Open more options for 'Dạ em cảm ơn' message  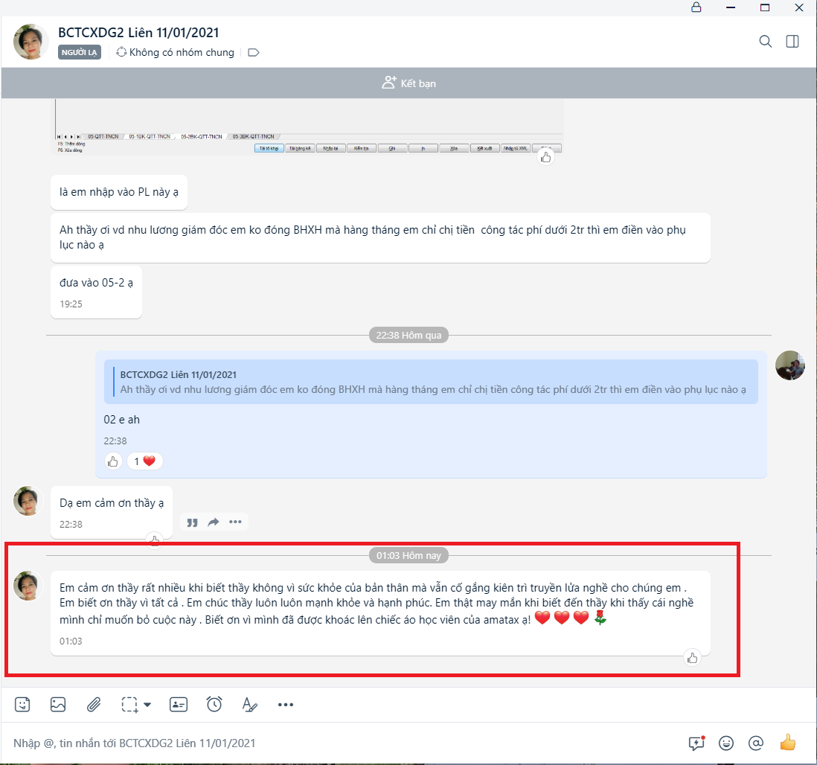click(x=235, y=522)
